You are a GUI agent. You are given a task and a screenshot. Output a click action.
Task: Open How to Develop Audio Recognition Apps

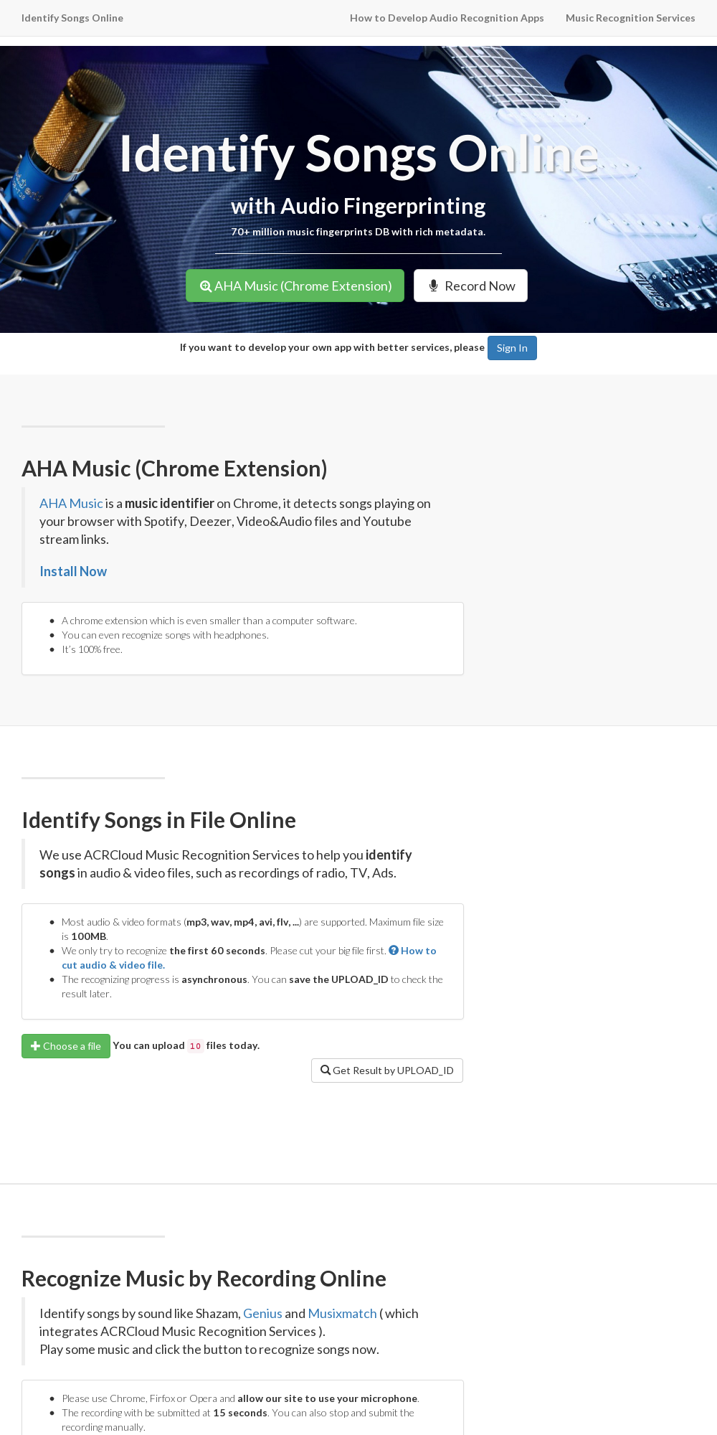[447, 18]
